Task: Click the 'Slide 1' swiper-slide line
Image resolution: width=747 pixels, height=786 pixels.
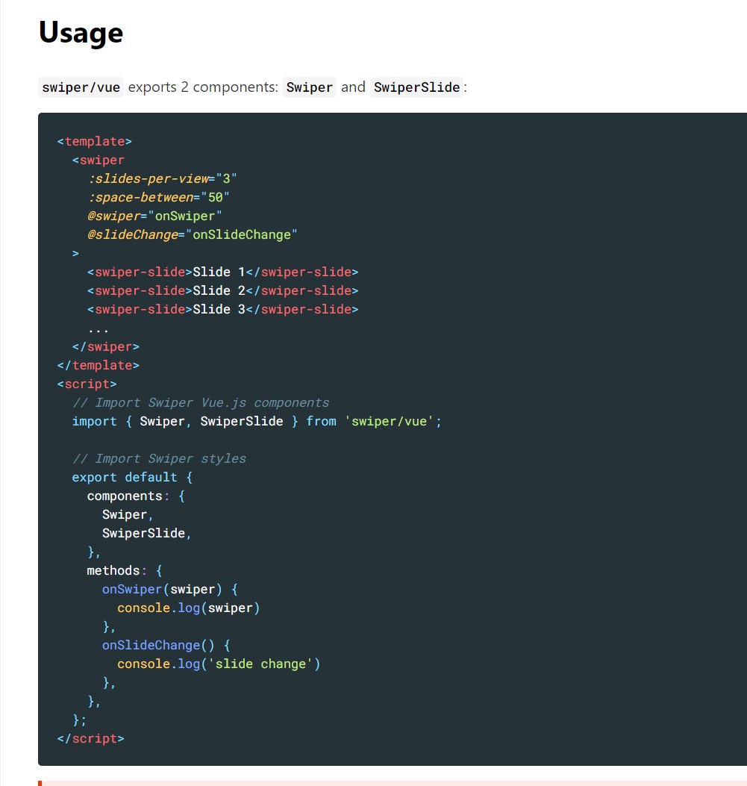Action: point(223,272)
